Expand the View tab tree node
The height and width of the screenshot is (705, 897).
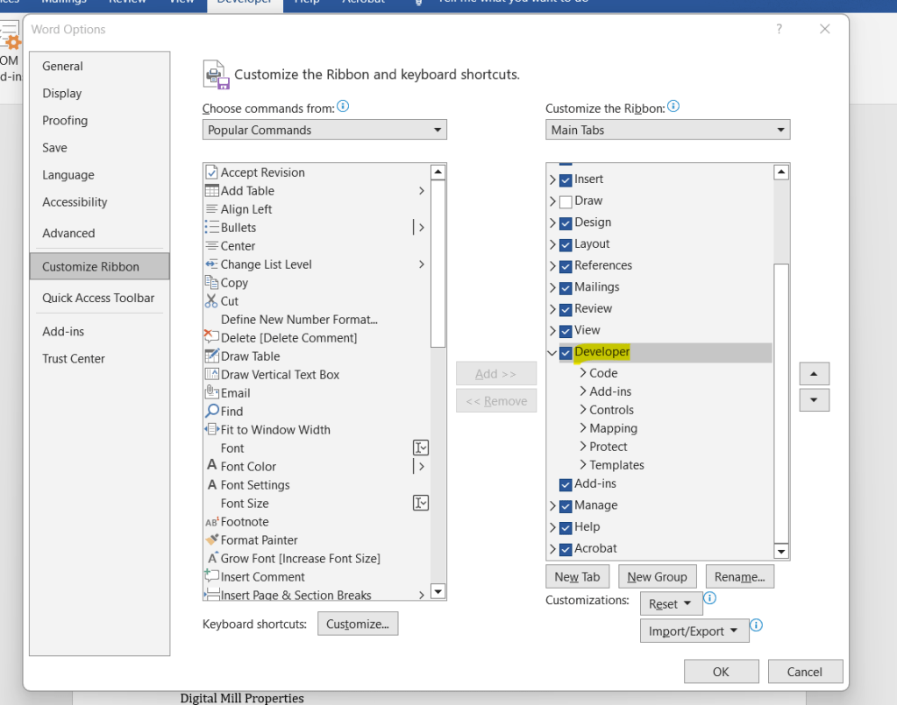click(552, 331)
